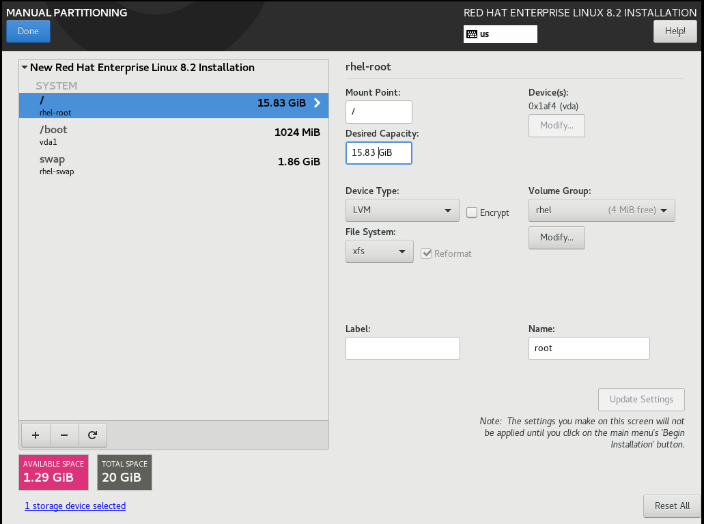Click the 0x1af4 (vda) device text
The height and width of the screenshot is (524, 704).
(x=554, y=107)
